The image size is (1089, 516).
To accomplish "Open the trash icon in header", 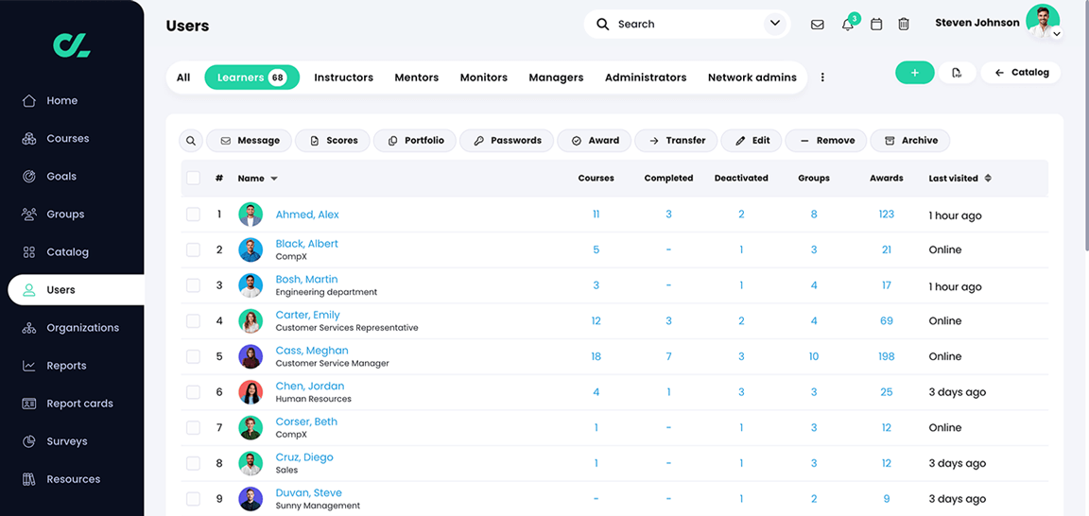I will pos(904,25).
